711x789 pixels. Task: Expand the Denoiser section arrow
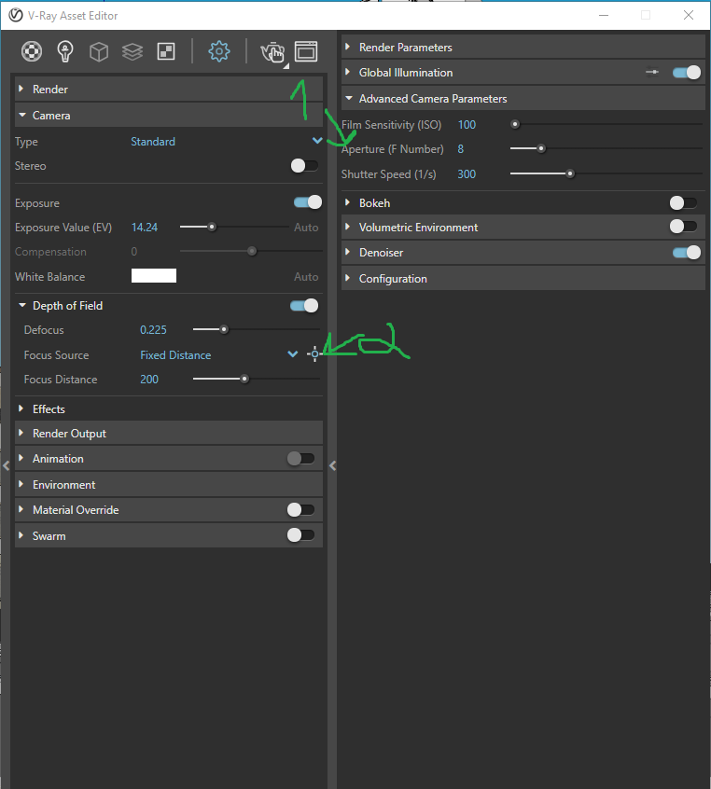point(347,252)
